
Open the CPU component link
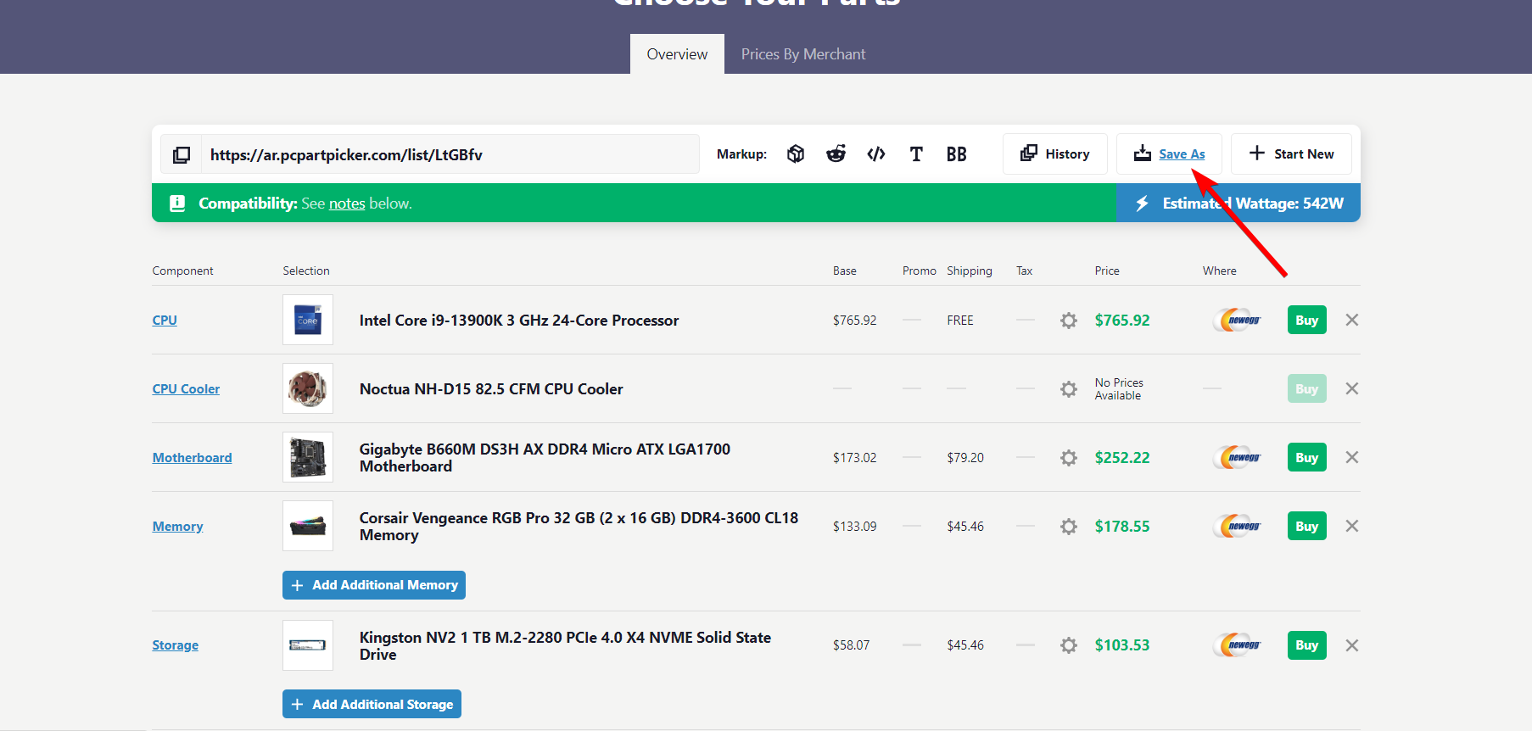[x=165, y=321]
